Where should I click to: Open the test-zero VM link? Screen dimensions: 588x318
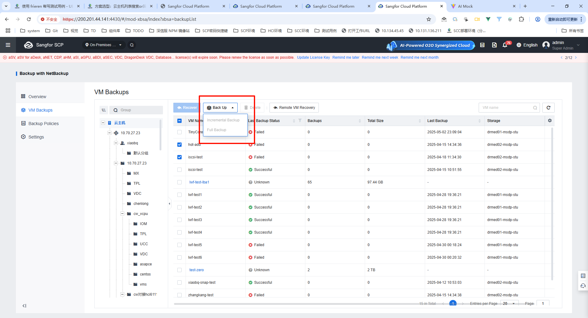pyautogui.click(x=196, y=270)
